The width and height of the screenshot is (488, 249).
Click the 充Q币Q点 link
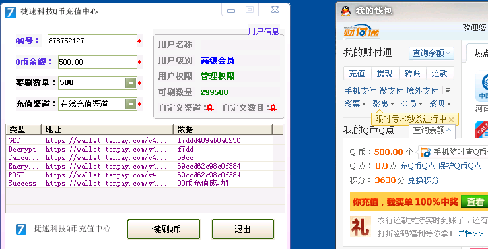pyautogui.click(x=417, y=166)
